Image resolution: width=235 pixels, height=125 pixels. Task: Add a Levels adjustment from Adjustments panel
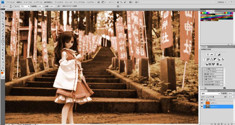[211, 54]
